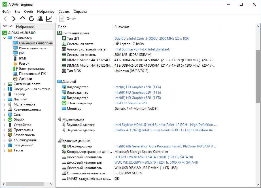Expand the Операционная система node

[x=5, y=89]
